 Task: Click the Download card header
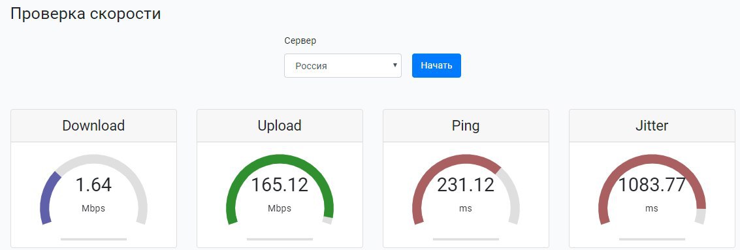[x=93, y=125]
